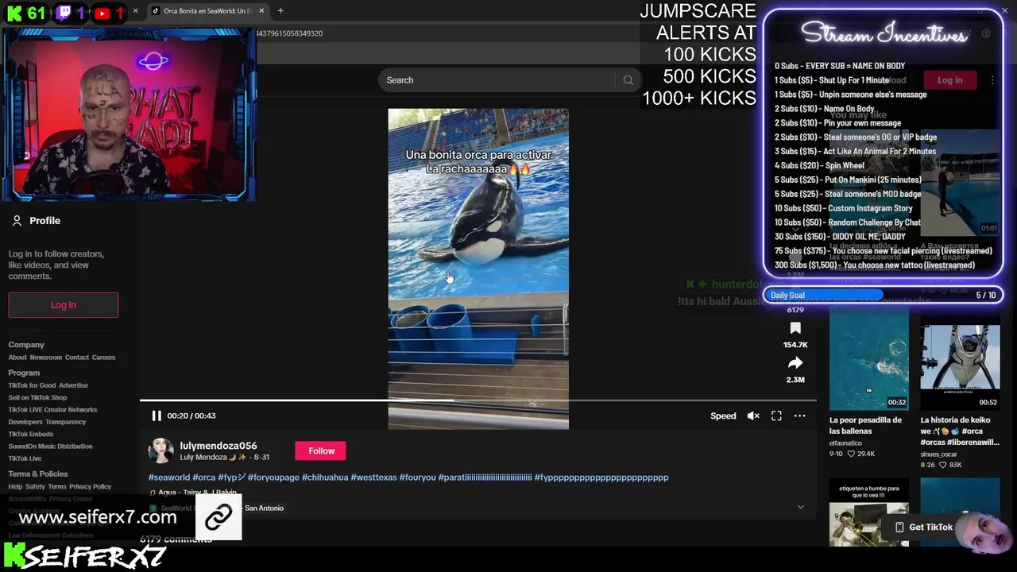Viewport: 1017px width, 572px height.
Task: Open TikTok Embeds link
Action: [x=31, y=434]
